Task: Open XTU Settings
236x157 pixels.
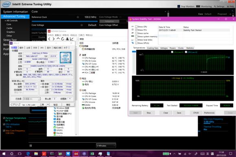Action: (219, 7)
